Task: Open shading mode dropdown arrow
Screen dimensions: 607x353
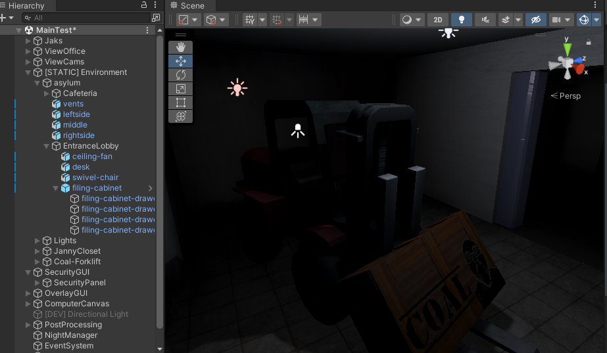Action: [x=418, y=20]
